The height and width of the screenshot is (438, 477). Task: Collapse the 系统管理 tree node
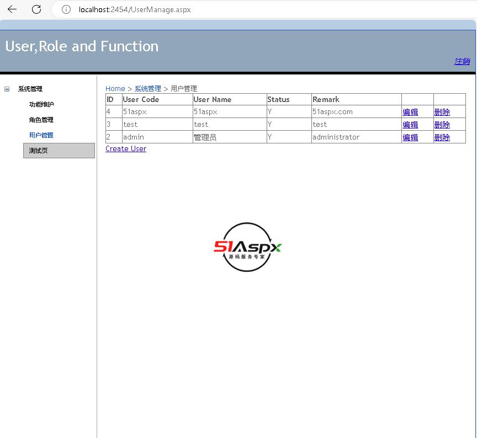(x=7, y=89)
